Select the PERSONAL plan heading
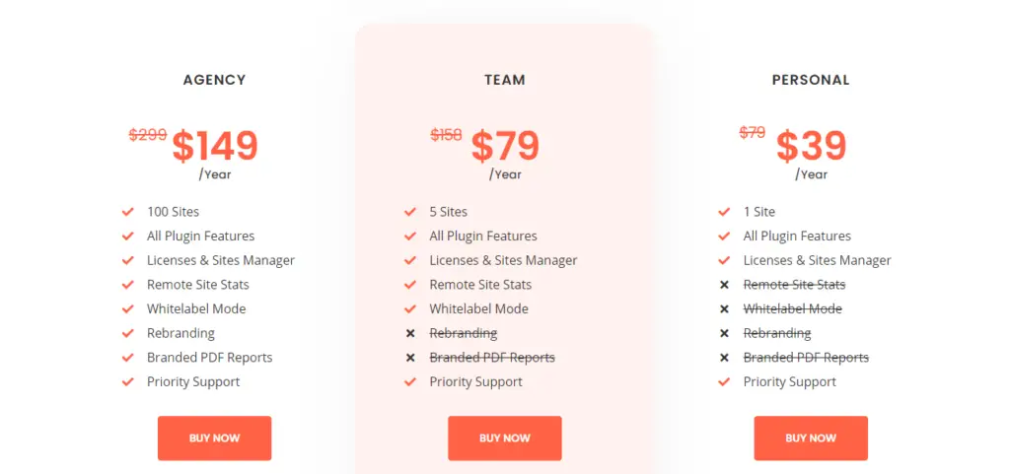 click(811, 80)
